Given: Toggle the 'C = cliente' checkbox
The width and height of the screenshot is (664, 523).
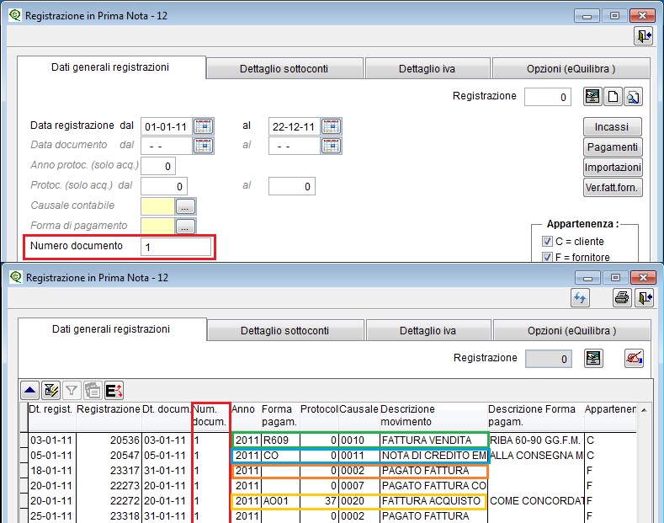Looking at the screenshot, I should tap(547, 241).
